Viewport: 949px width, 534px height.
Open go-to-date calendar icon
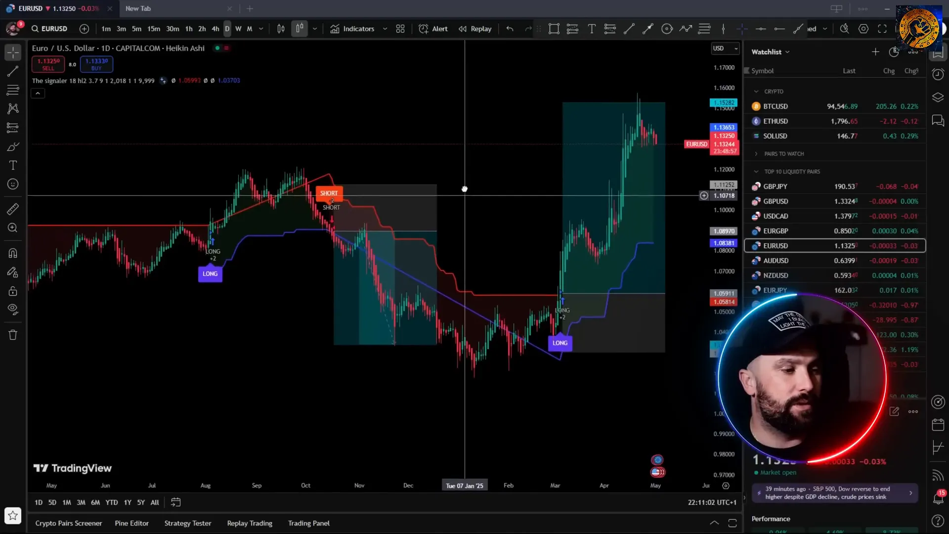(x=175, y=502)
